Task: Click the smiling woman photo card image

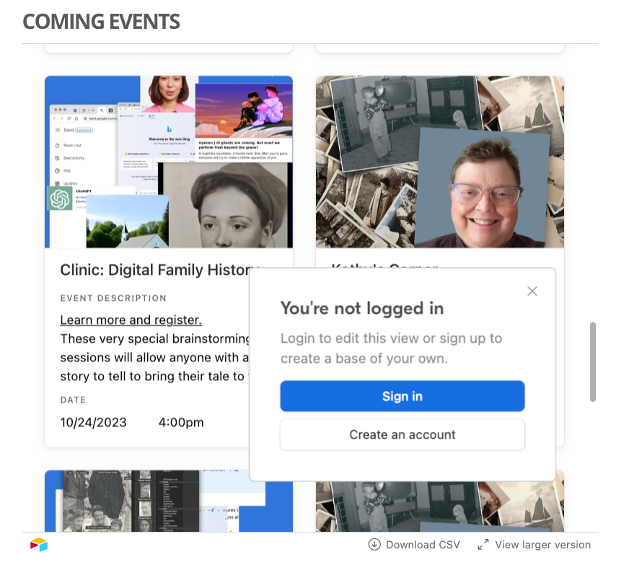Action: point(440,162)
